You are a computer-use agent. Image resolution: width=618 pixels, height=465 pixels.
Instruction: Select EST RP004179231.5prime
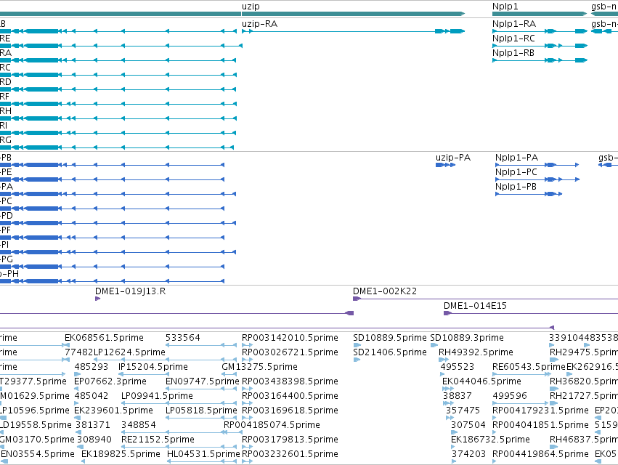(x=540, y=411)
